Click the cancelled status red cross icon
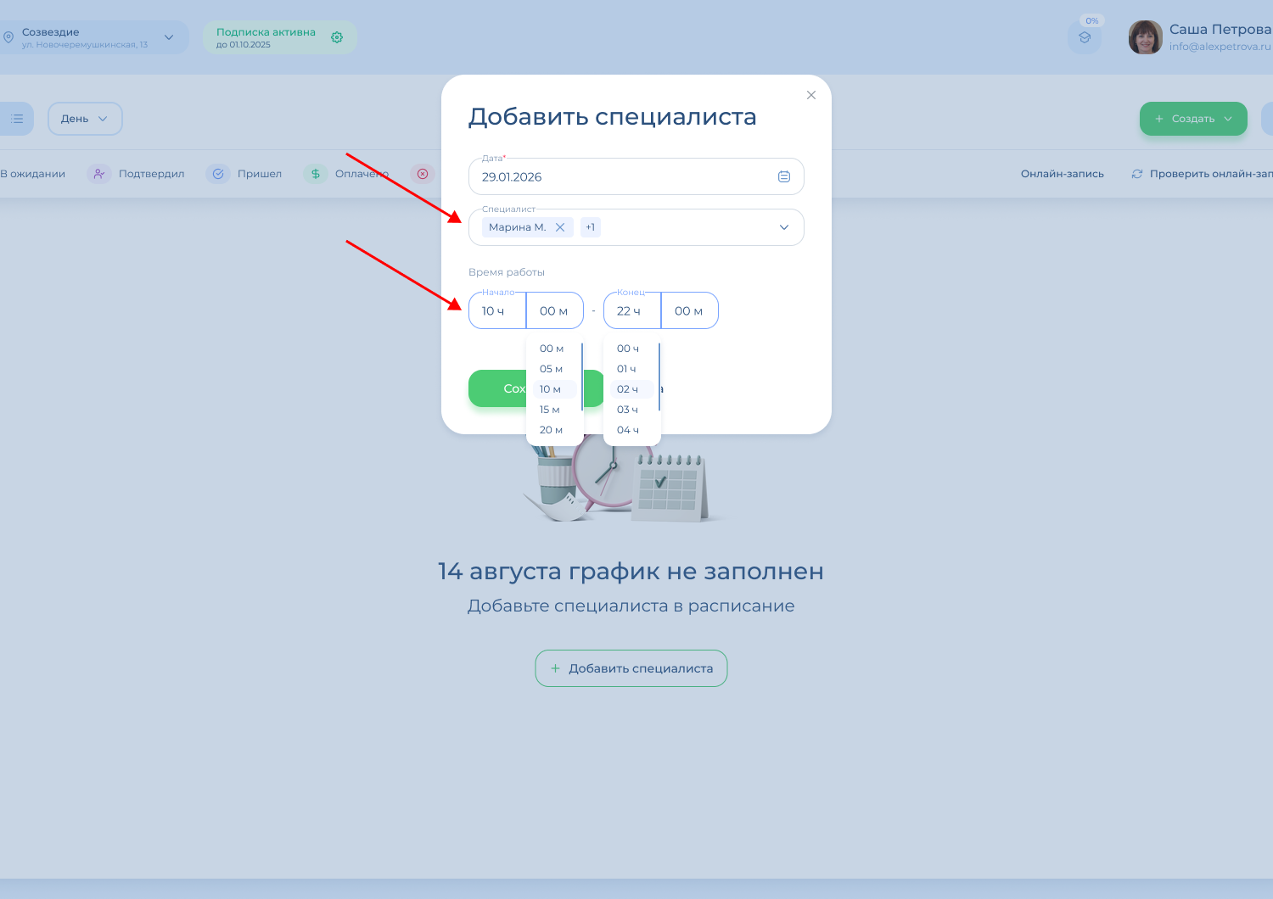This screenshot has height=899, width=1273. (423, 174)
